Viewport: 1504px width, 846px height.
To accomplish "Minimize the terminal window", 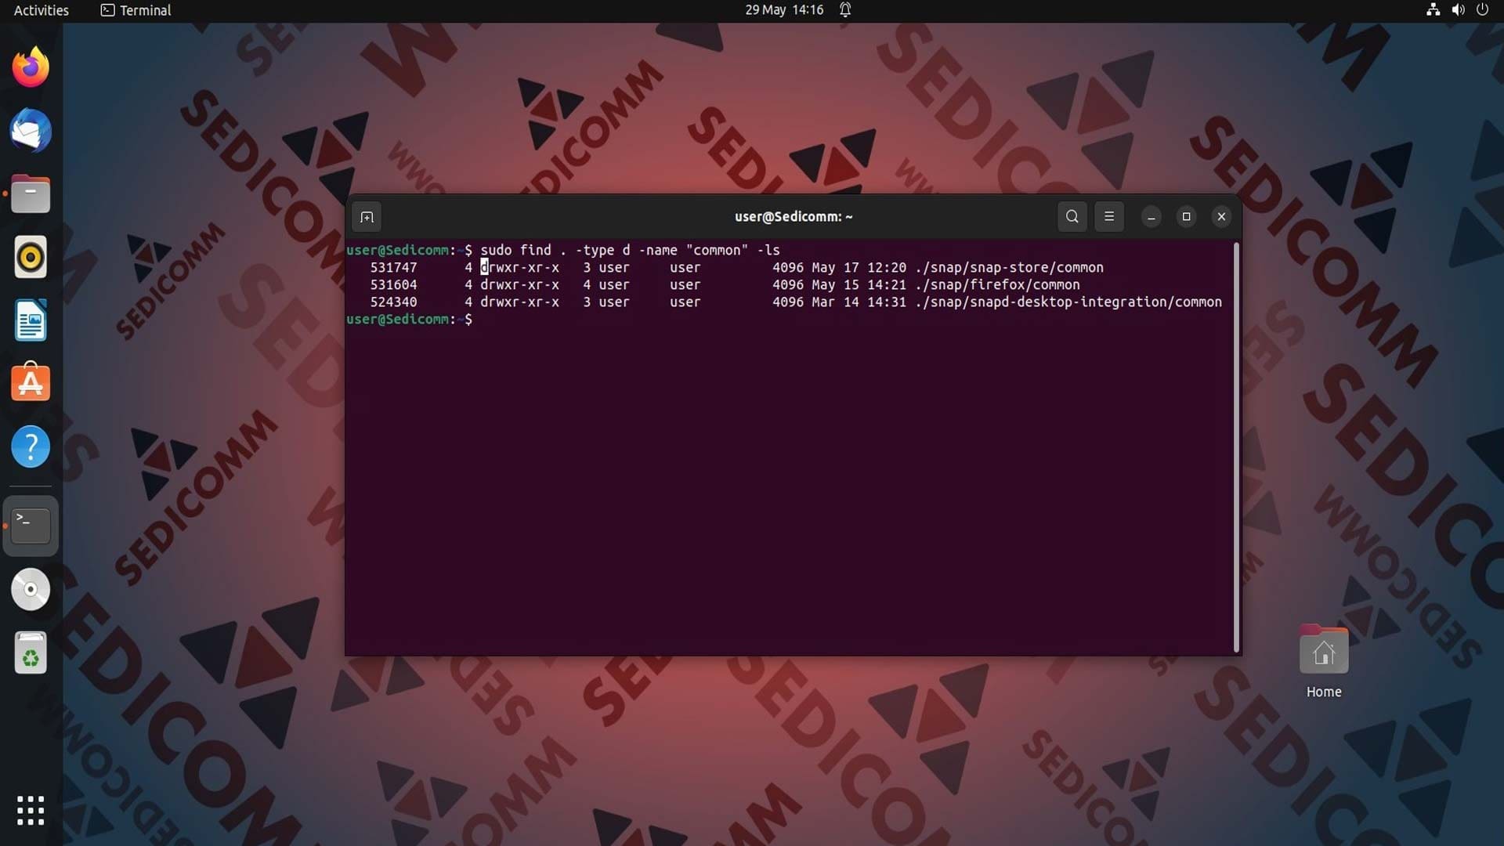I will tap(1151, 217).
